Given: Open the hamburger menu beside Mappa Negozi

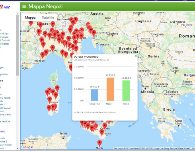Looking at the screenshot, I should click(x=24, y=6).
